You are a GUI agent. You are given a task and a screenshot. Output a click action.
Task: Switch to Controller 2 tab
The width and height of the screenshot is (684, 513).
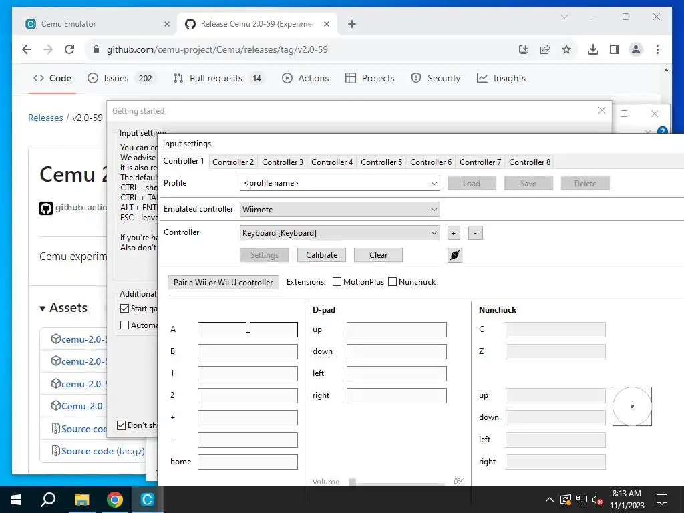click(233, 162)
